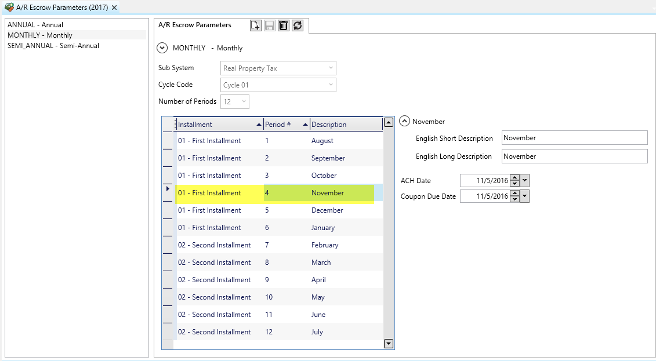
Task: Select the period 7 February row
Action: 278,245
